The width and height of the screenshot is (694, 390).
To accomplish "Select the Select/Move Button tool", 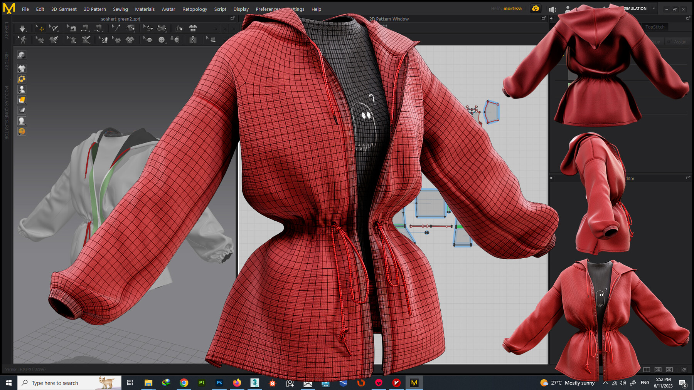I will point(148,40).
